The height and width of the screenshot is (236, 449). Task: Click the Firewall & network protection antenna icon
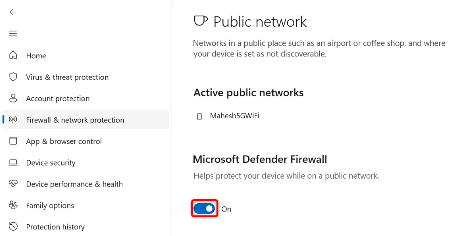(x=13, y=120)
